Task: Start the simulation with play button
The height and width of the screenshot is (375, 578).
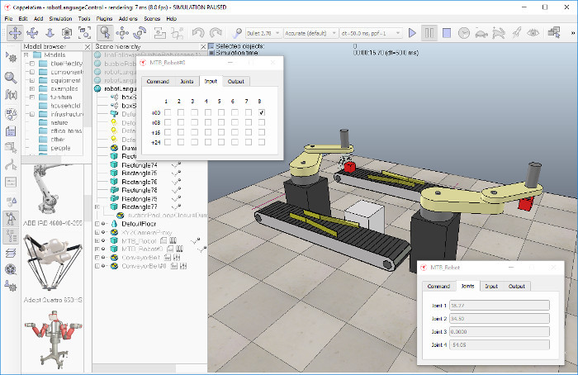Action: pos(412,33)
